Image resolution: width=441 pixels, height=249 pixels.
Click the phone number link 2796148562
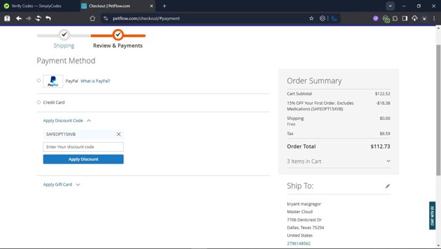(299, 243)
